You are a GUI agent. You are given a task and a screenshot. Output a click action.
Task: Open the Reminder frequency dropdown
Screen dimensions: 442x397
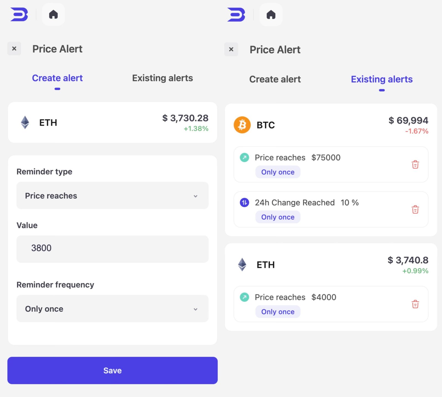(x=112, y=309)
